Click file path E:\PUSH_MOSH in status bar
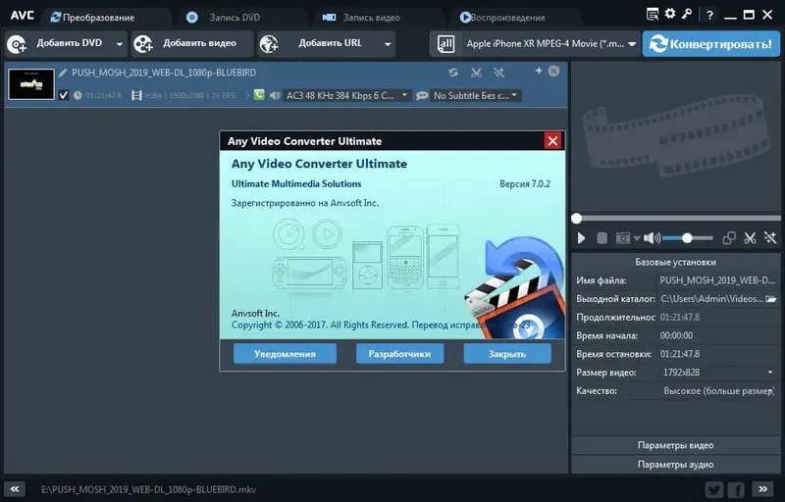 (149, 489)
